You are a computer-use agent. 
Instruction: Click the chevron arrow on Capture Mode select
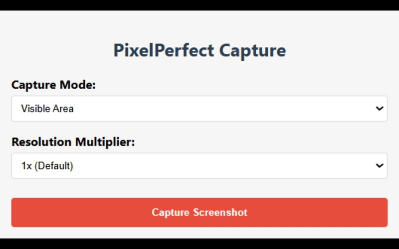pyautogui.click(x=380, y=109)
